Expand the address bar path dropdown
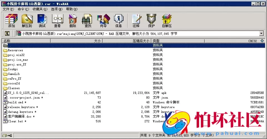 261,33
